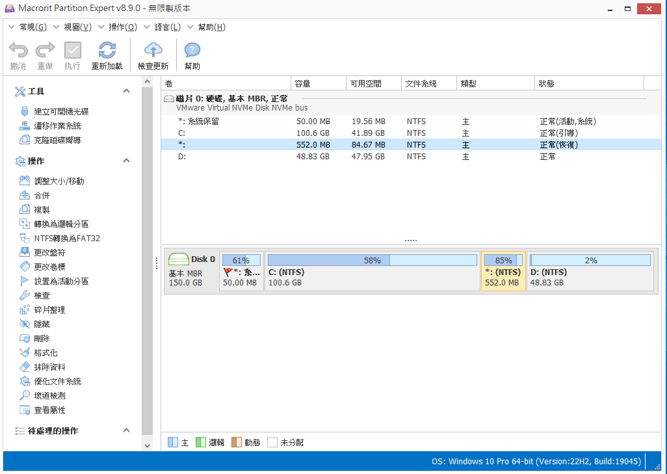Image resolution: width=667 pixels, height=474 pixels.
Task: Choose 調整大小/移動 operation
Action: (x=59, y=181)
